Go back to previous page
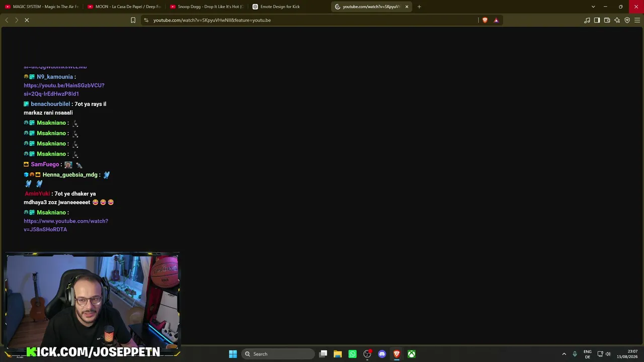The width and height of the screenshot is (644, 362). coord(7,20)
